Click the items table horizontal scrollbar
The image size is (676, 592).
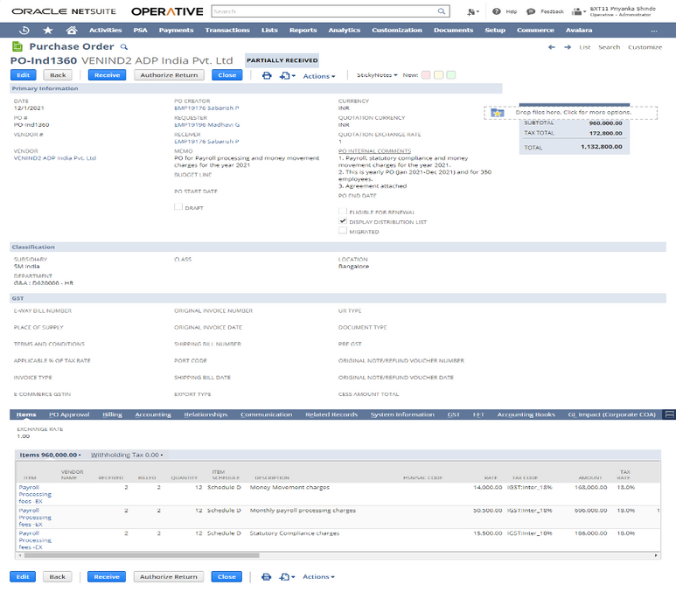pos(142,555)
